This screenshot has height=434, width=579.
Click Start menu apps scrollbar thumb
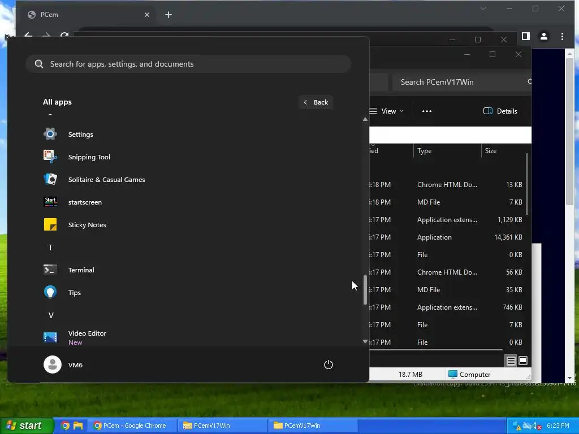click(x=365, y=290)
